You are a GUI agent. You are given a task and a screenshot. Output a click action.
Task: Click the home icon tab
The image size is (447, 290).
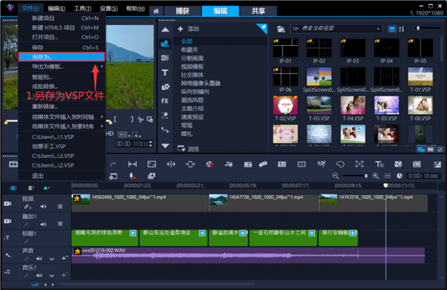coord(156,10)
